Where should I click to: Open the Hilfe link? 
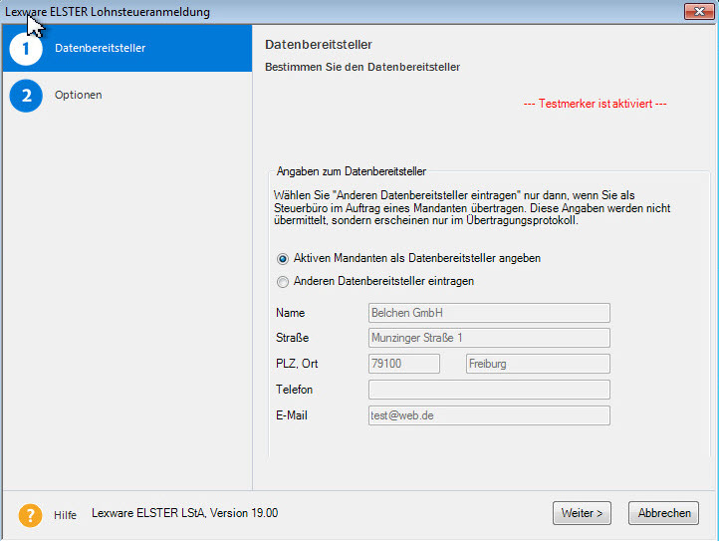[65, 515]
